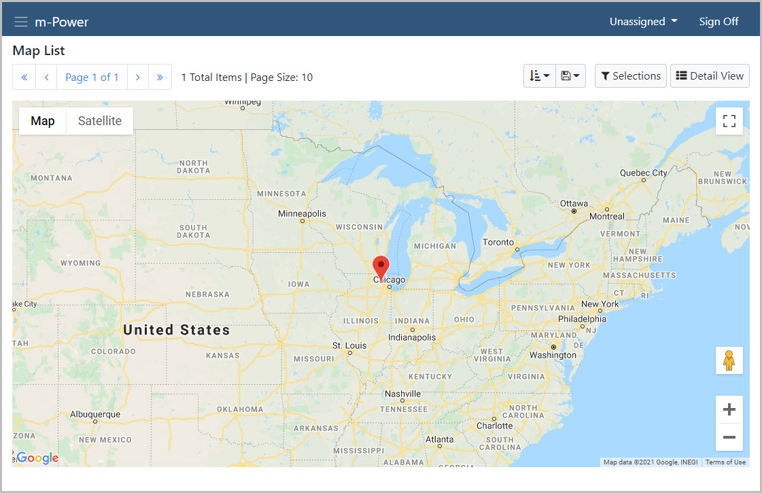Click the Ottawa city label
762x493 pixels.
(574, 204)
